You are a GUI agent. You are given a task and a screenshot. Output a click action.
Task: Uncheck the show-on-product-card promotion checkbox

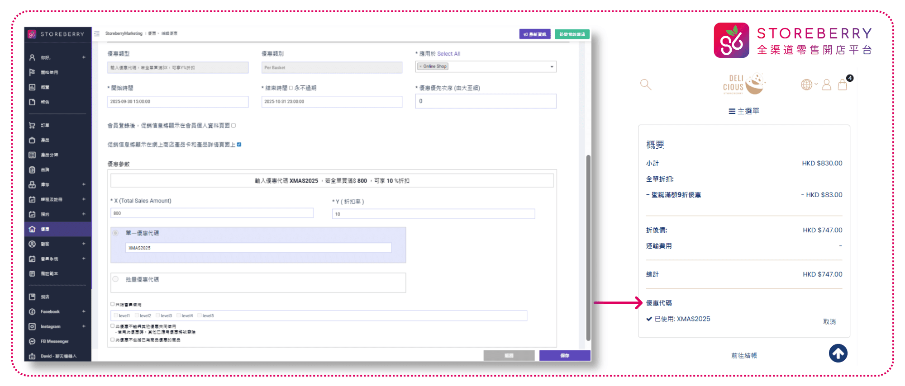pyautogui.click(x=239, y=145)
